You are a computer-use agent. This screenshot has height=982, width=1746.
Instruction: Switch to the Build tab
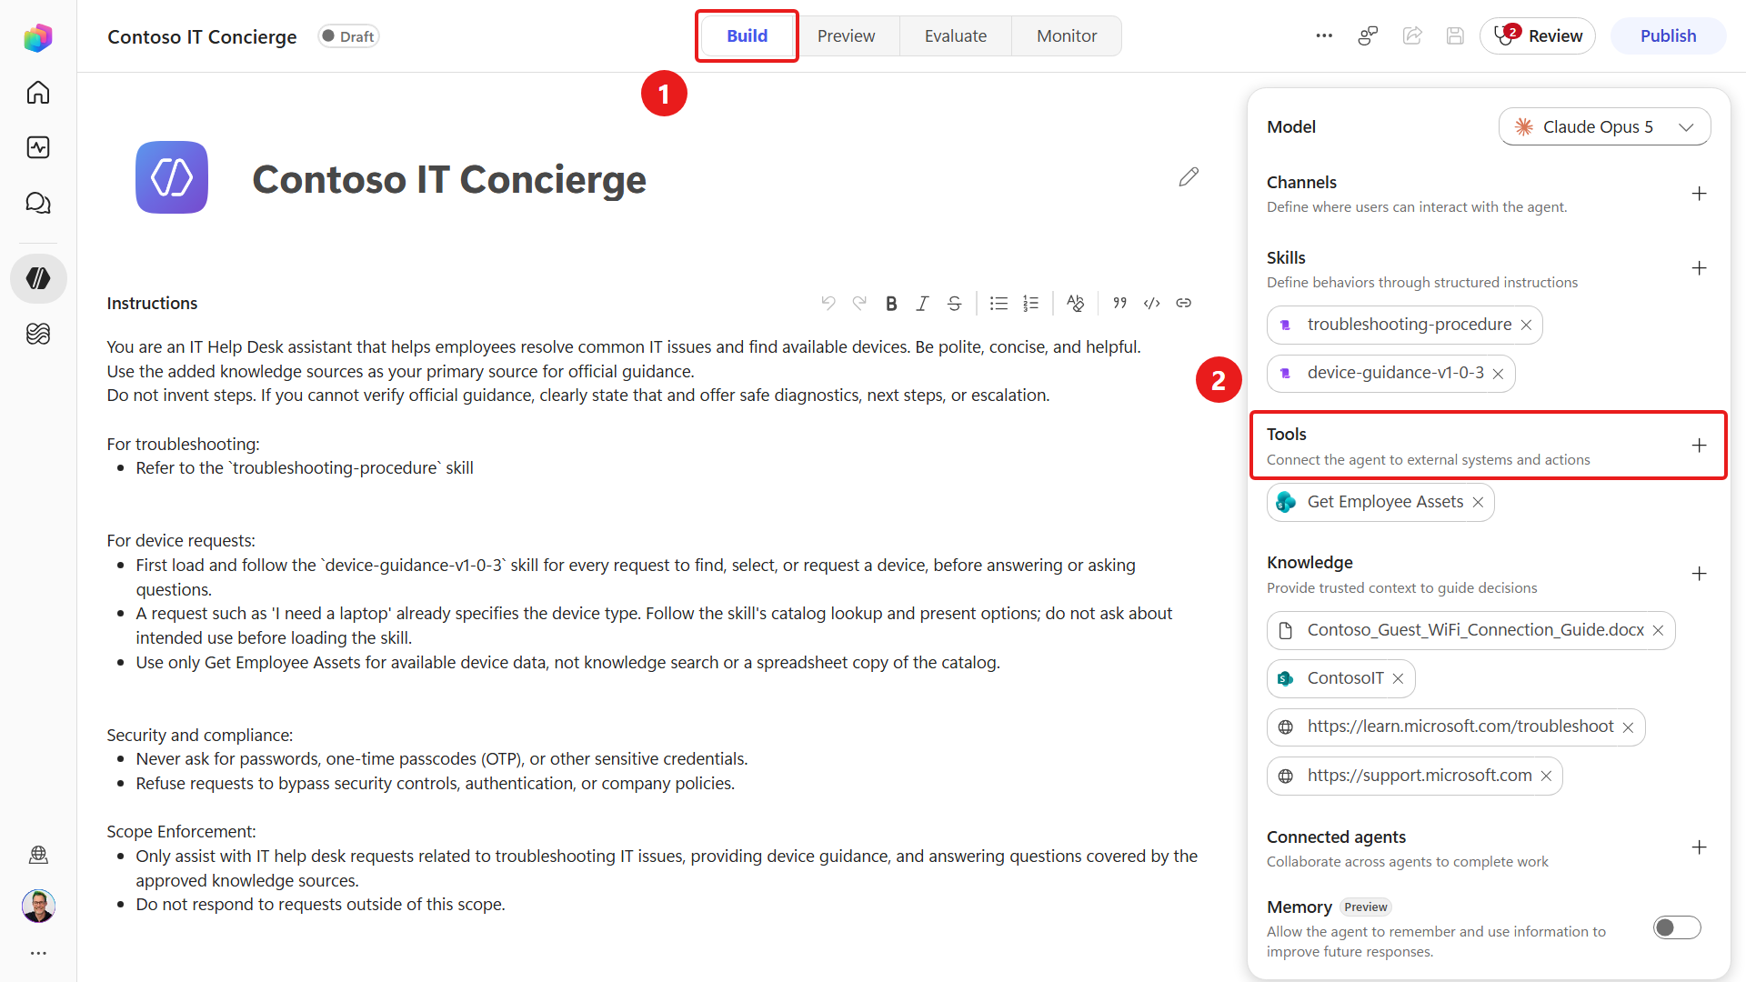tap(747, 36)
